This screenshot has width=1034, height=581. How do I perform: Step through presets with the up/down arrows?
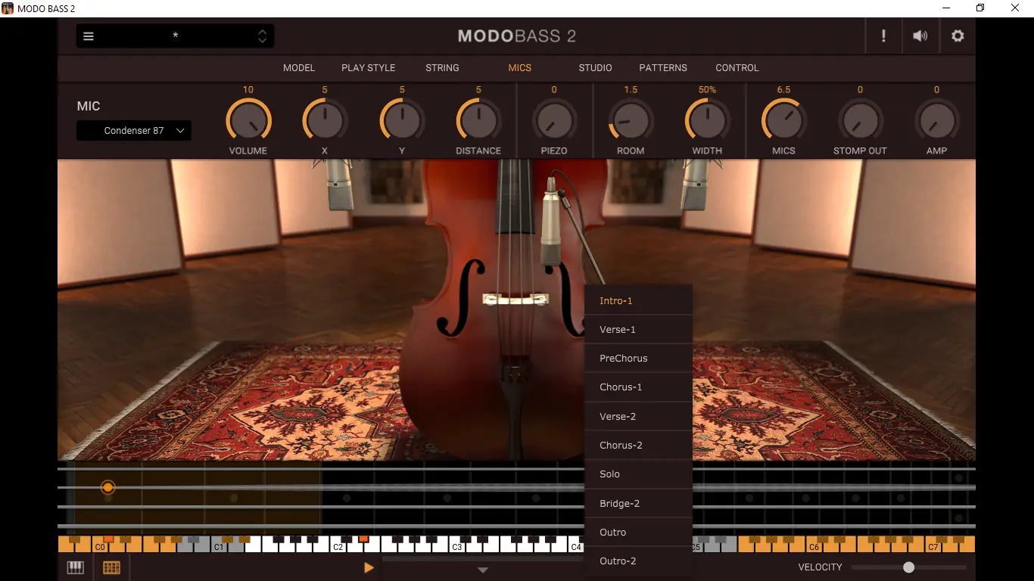pos(262,36)
